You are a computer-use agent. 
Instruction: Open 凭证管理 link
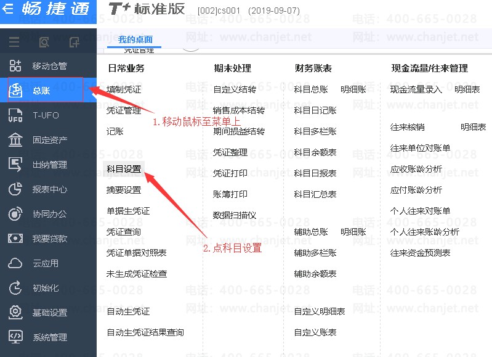[124, 110]
